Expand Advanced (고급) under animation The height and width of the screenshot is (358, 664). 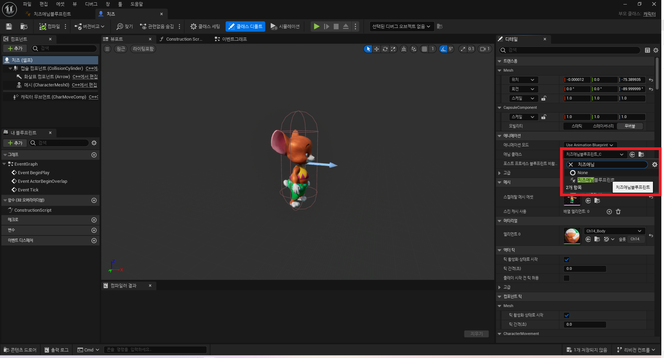tap(499, 173)
